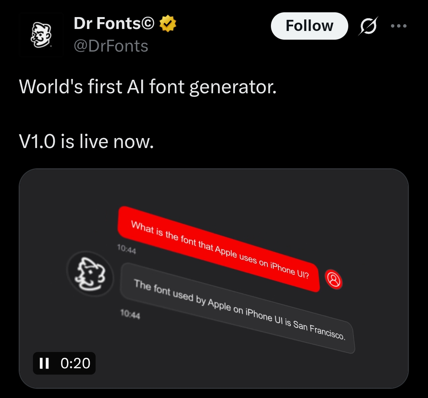The width and height of the screenshot is (428, 398).
Task: Click the @DrFonts handle
Action: [111, 46]
